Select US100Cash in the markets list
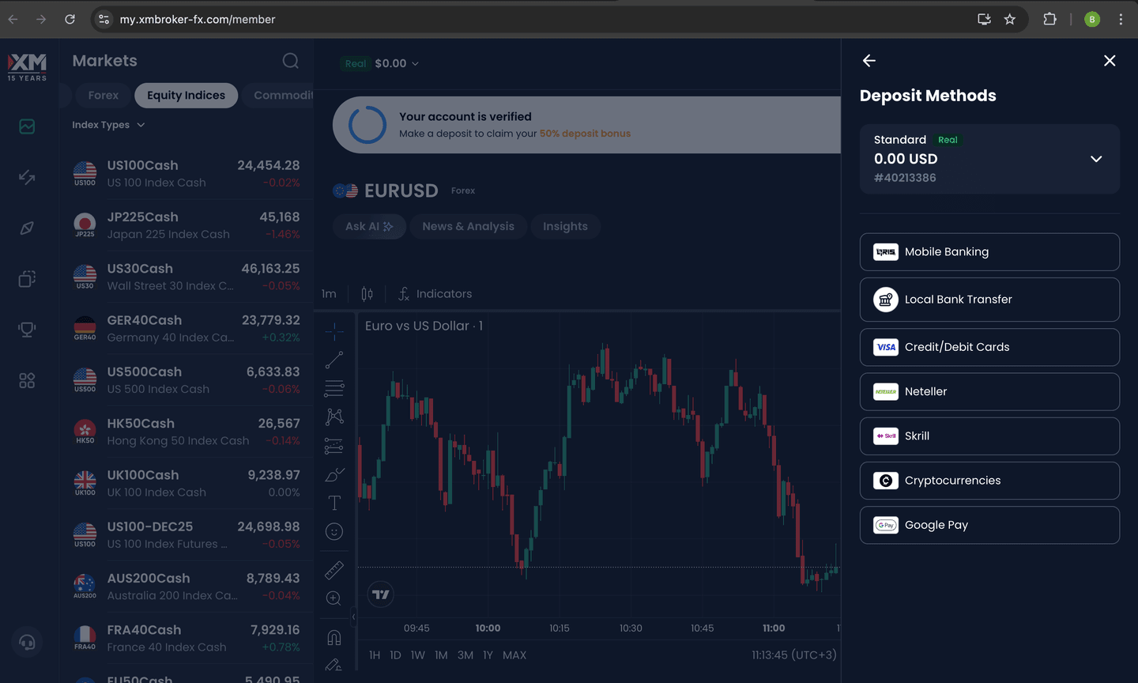Viewport: 1138px width, 683px height. point(187,174)
